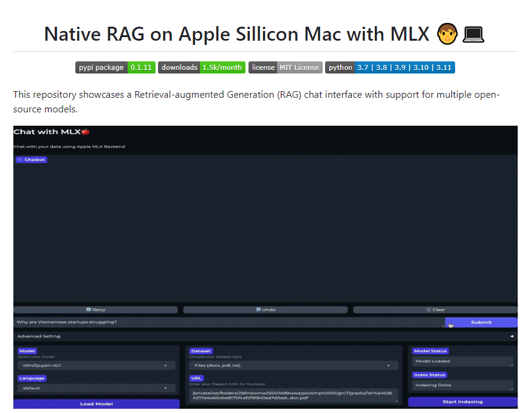Collapse the Advanced Setting section arrow
The width and height of the screenshot is (525, 413).
click(512, 336)
